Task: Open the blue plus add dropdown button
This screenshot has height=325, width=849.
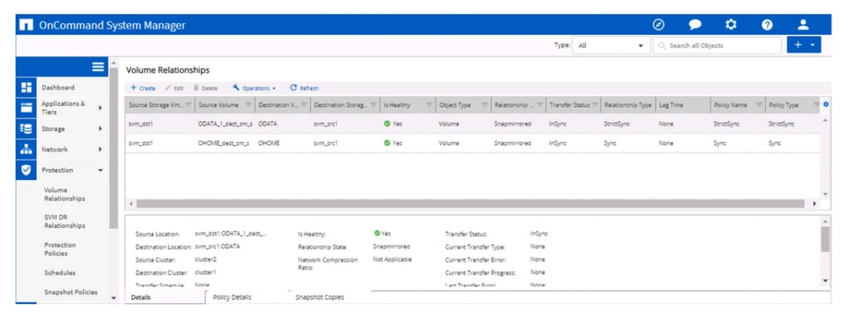Action: [x=803, y=45]
